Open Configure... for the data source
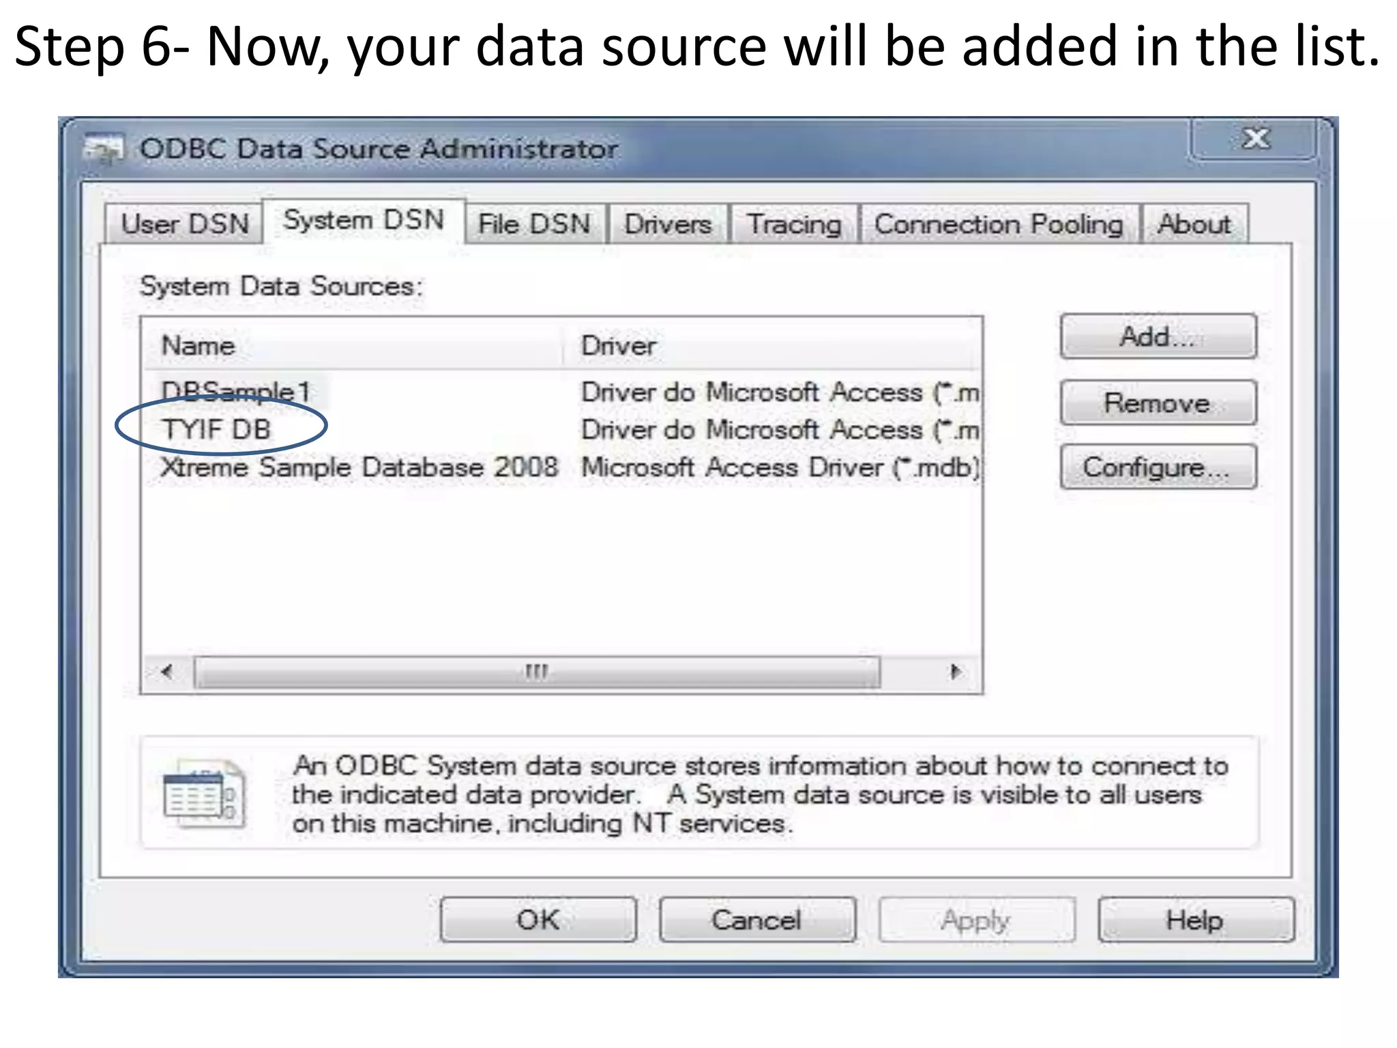The image size is (1397, 1048). pyautogui.click(x=1157, y=467)
